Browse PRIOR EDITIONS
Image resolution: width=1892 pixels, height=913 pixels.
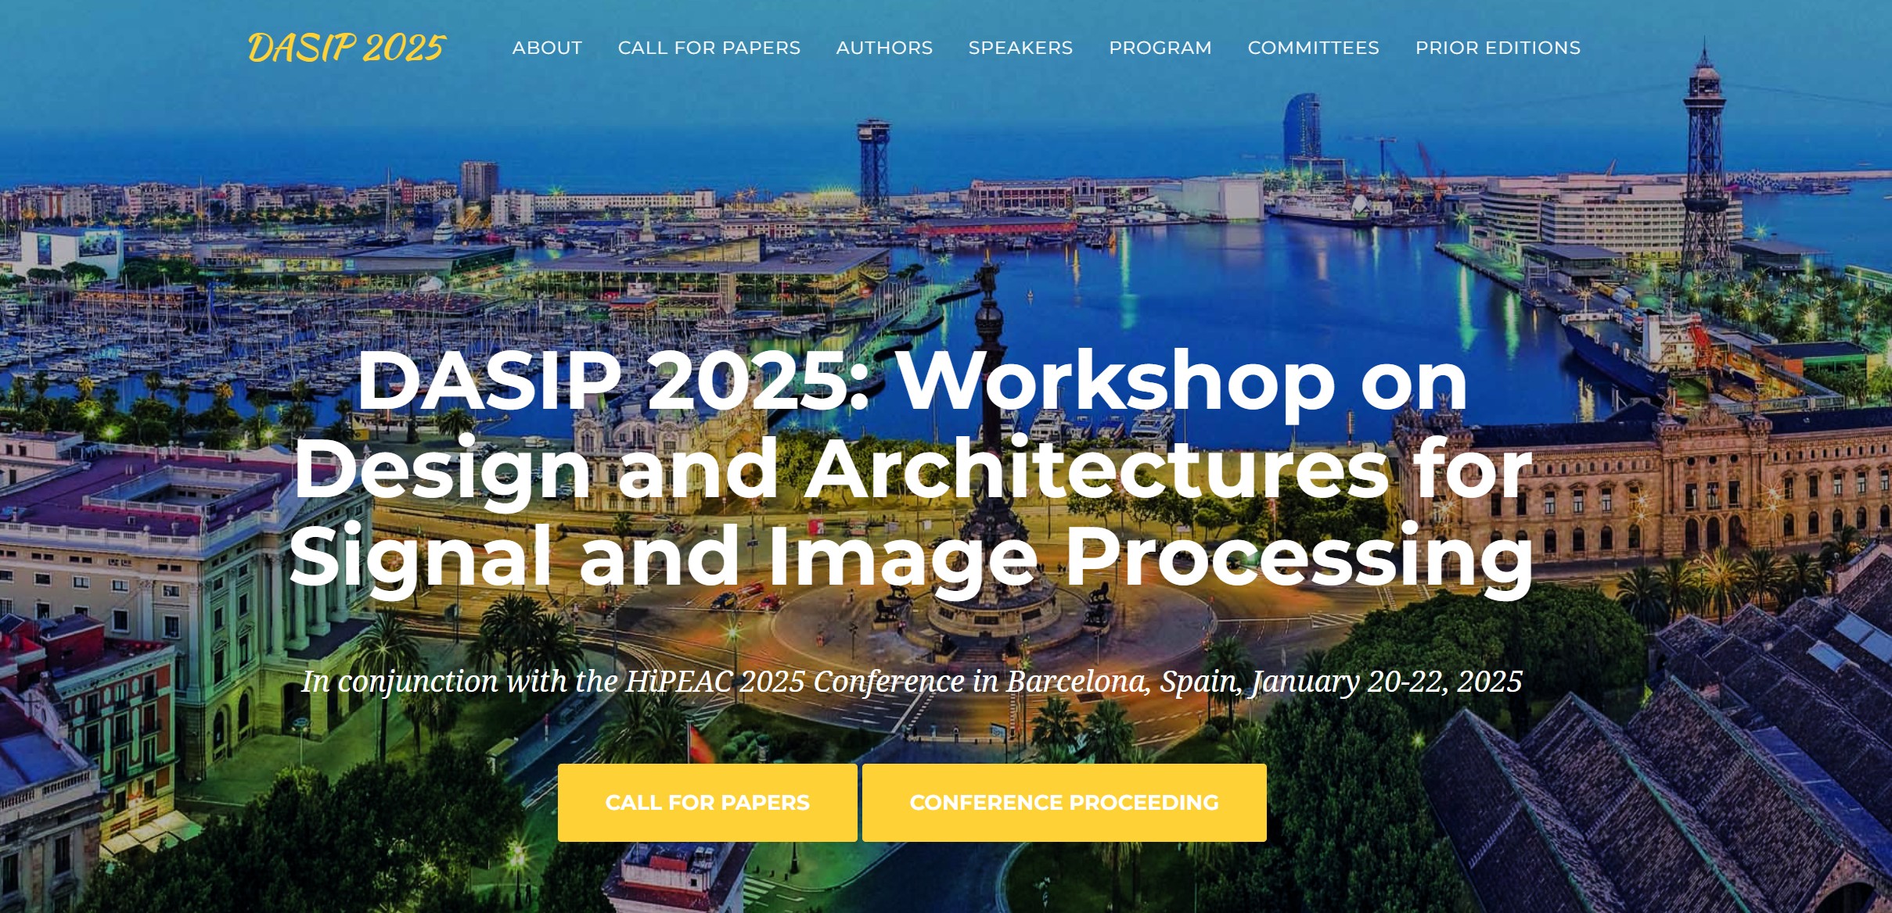1498,48
